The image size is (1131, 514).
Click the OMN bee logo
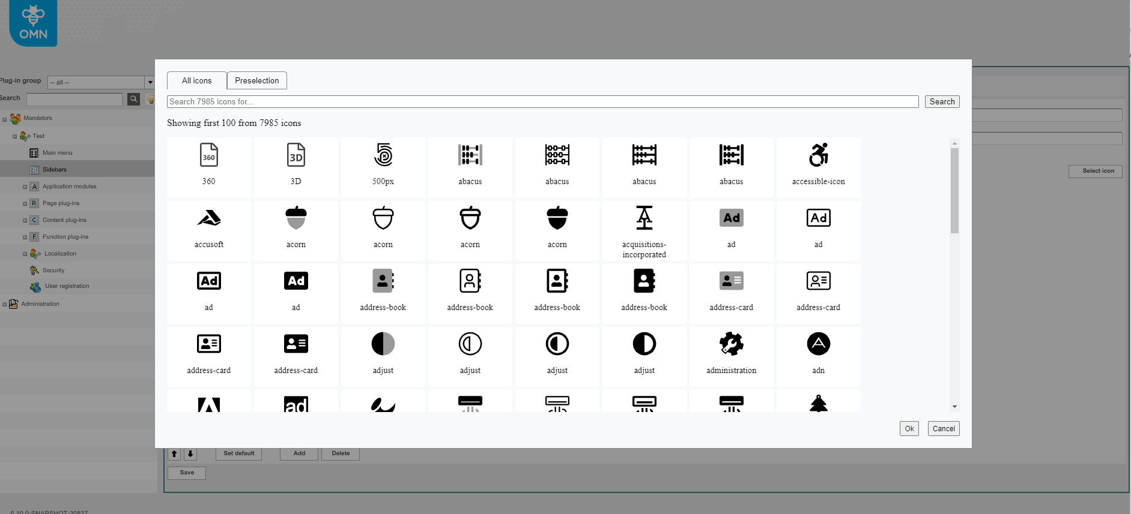click(33, 23)
